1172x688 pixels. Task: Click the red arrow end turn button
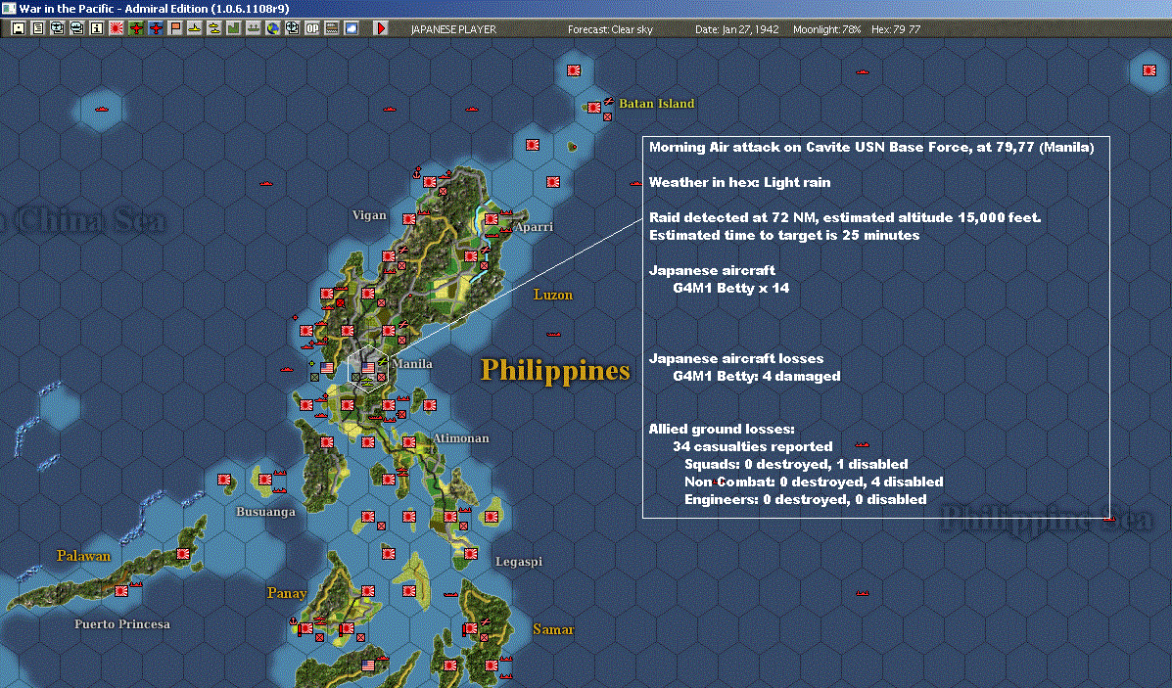click(381, 28)
